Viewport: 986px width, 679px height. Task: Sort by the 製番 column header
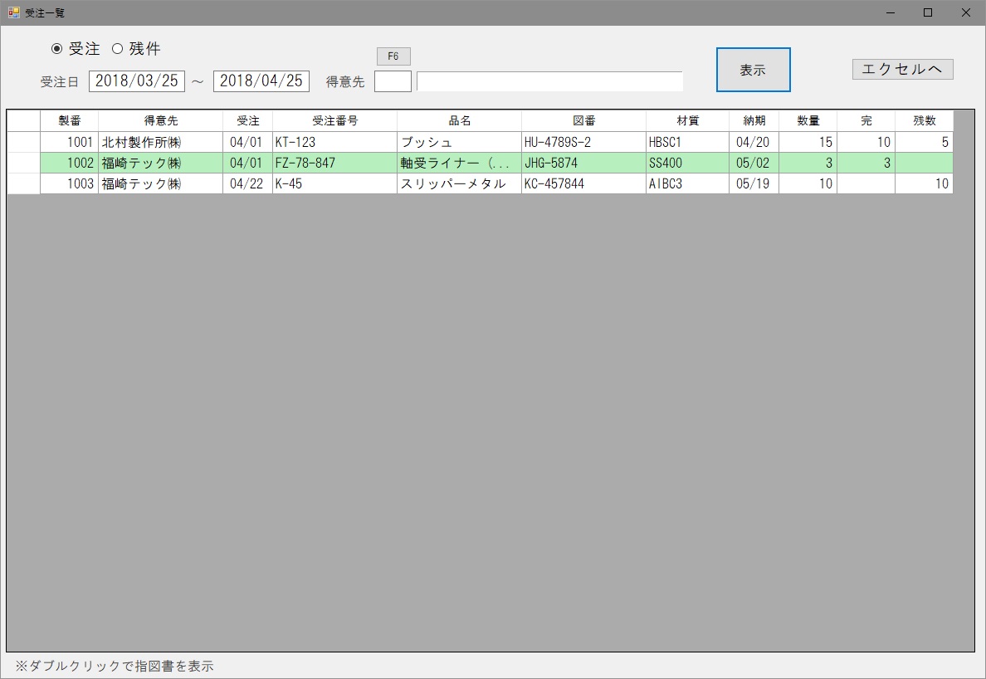click(x=69, y=121)
